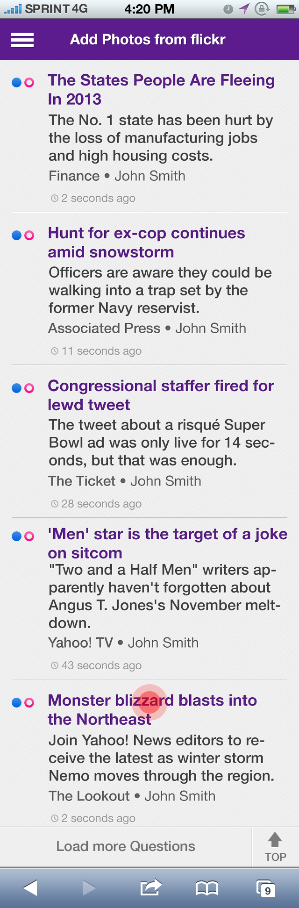Tap the blue dot beside Congressional staffer story

[16, 388]
